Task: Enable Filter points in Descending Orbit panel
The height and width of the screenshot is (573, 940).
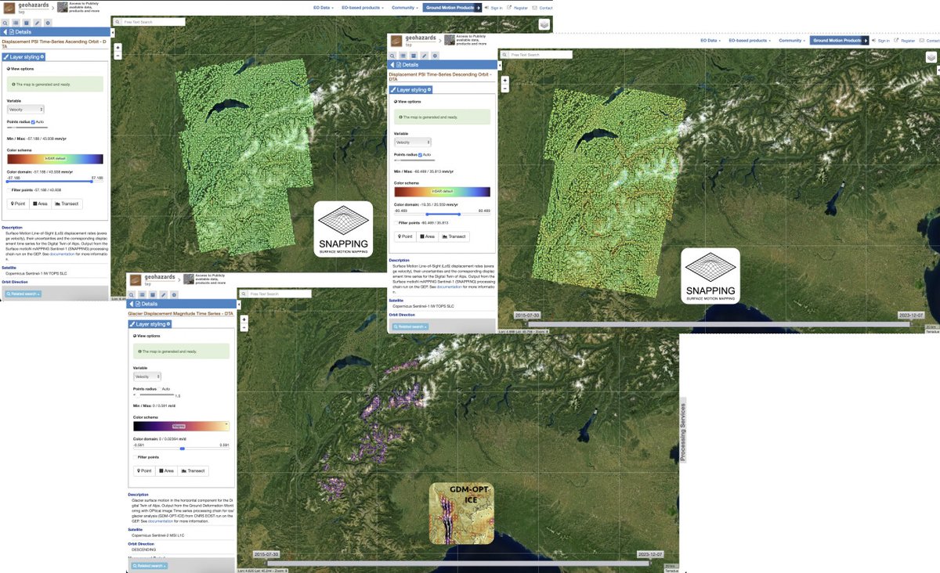Action: pos(396,222)
